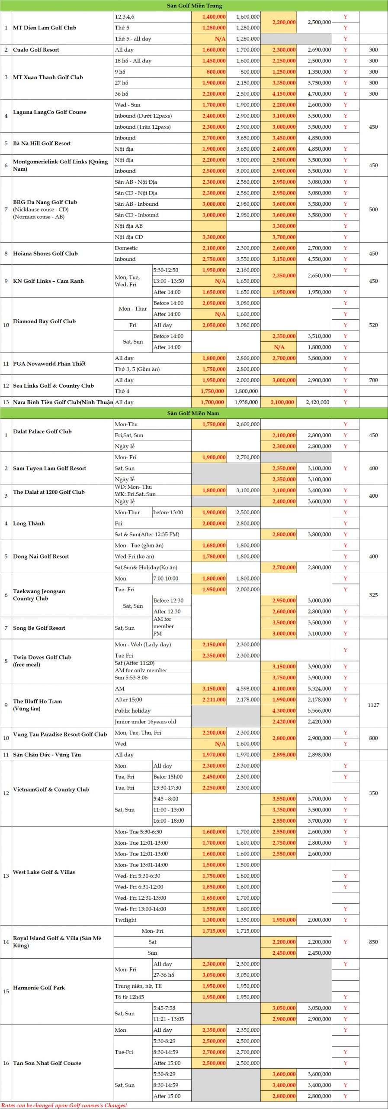This screenshot has width=388, height=1109.
Task: Select 'PGA Novaworld Phan Thiết' cell
Action: (63, 363)
